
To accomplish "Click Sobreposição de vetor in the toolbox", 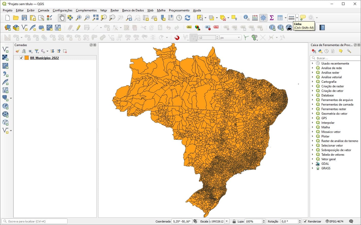I will point(336,150).
